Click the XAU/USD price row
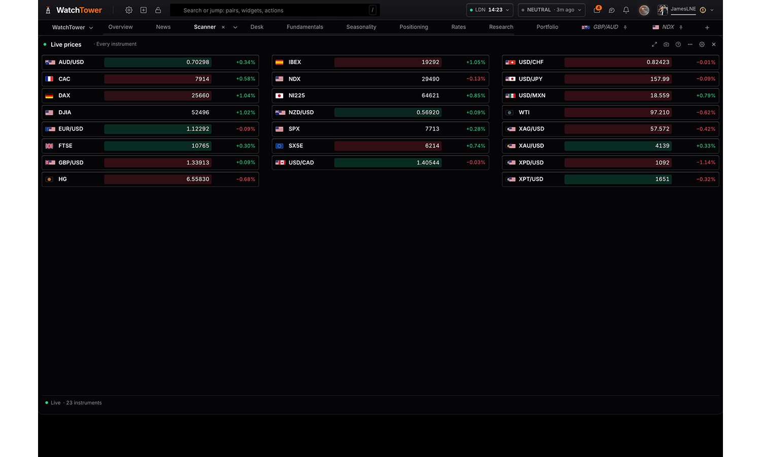Screen dimensions: 761x457 click(x=610, y=146)
